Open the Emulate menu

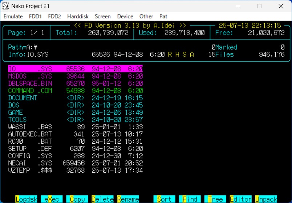(x=13, y=16)
